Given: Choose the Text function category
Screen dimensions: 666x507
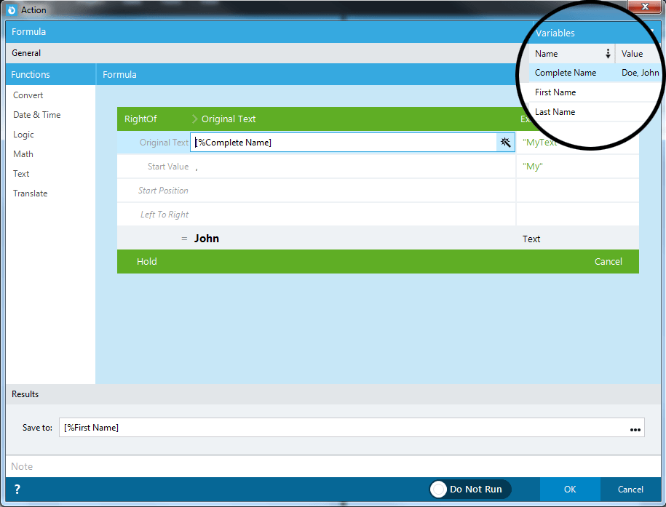Looking at the screenshot, I should pyautogui.click(x=21, y=174).
